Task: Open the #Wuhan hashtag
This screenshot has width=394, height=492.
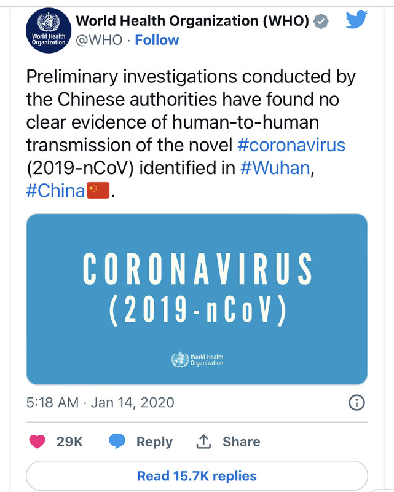Action: pyautogui.click(x=275, y=167)
